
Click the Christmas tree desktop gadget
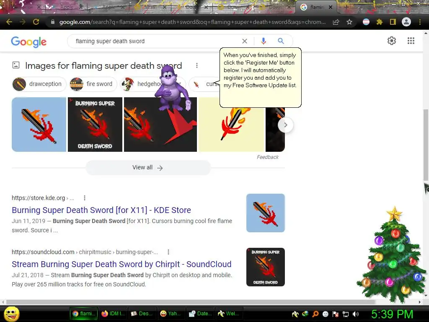tap(392, 254)
